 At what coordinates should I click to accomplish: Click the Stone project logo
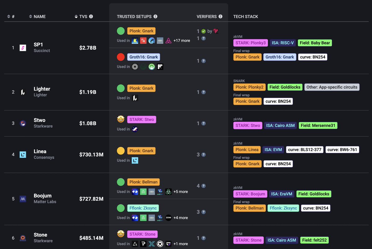pyautogui.click(x=23, y=238)
